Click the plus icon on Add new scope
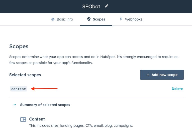Image resolution: width=192 pixels, height=139 pixels. tap(148, 75)
